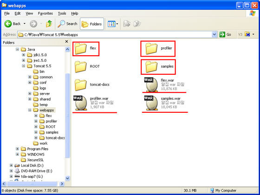Open the Tools menu
Screen dimensions: 260x195
coord(62,13)
